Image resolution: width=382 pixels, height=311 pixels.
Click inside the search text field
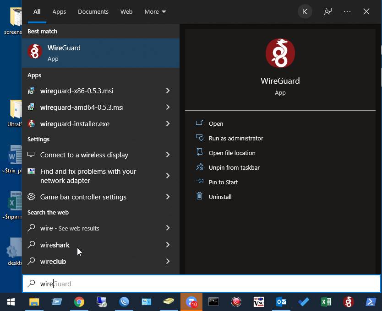click(x=201, y=284)
